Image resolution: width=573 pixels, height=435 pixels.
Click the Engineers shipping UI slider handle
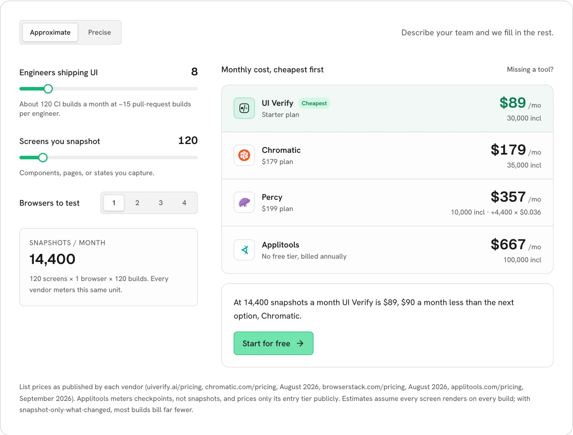(48, 89)
